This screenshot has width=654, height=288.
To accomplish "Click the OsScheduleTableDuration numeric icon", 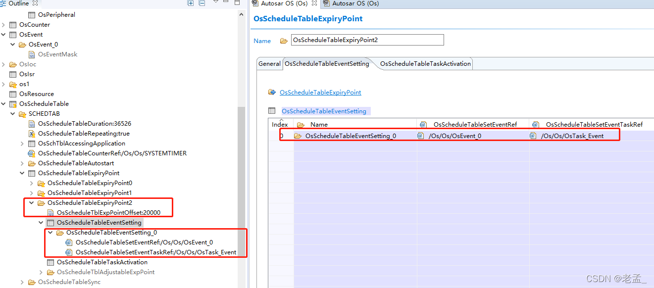I will click(32, 124).
